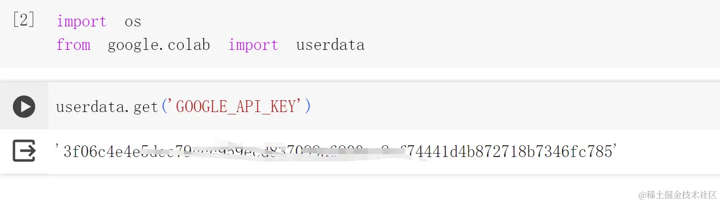Click the opening parenthesis after get
The image size is (720, 203).
click(x=163, y=106)
